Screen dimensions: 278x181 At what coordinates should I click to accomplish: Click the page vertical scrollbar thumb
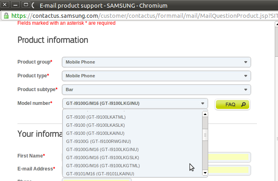pyautogui.click(x=276, y=42)
